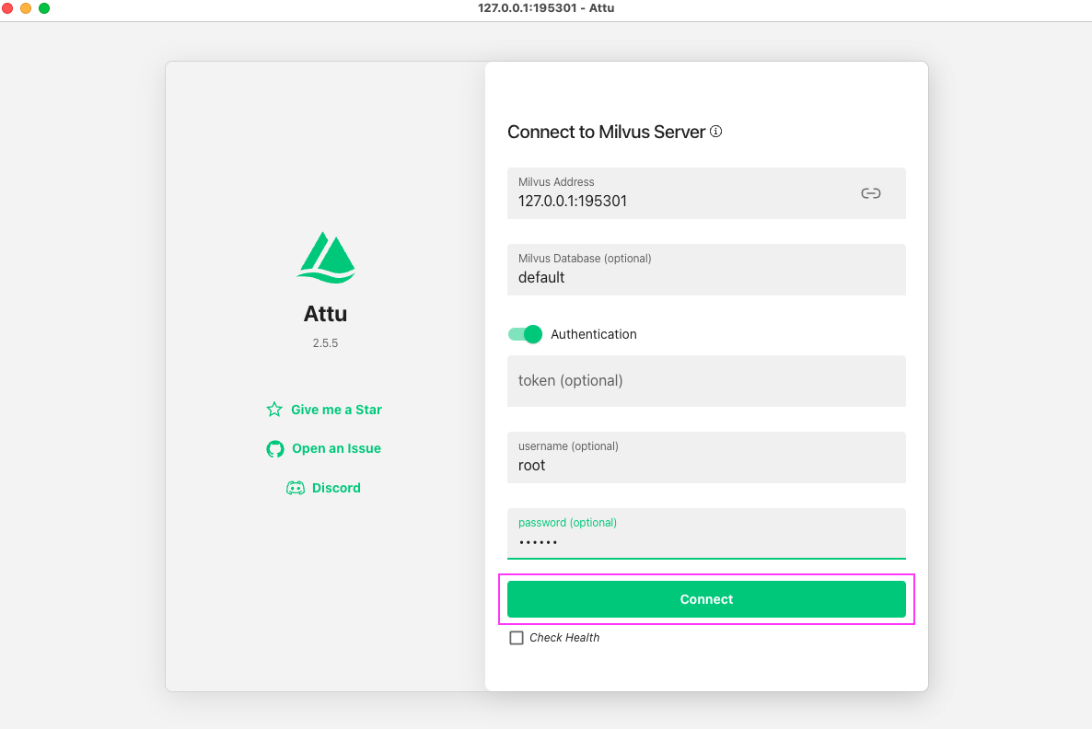Click the info icon beside Connect to Milvus Server
This screenshot has width=1092, height=729.
[x=716, y=132]
